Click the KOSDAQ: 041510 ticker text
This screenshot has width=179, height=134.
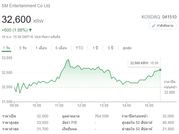(x=159, y=17)
